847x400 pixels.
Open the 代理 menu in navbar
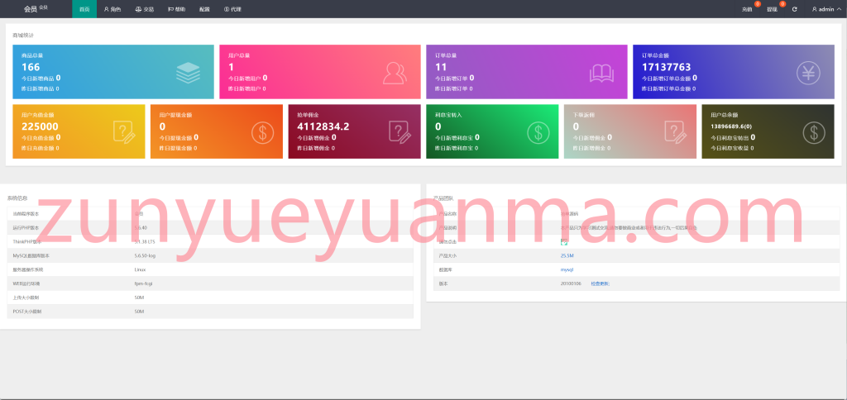[232, 9]
